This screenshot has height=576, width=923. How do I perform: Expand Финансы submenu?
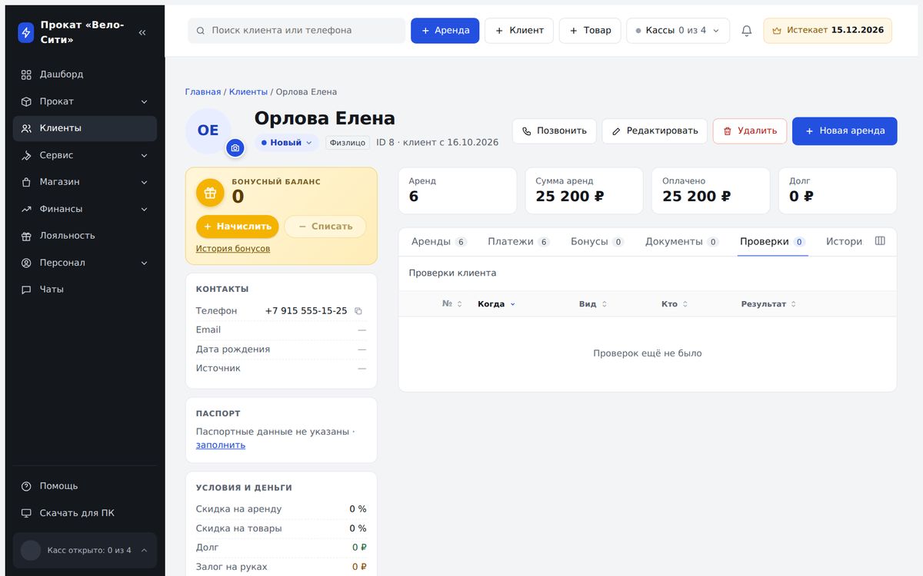click(85, 209)
